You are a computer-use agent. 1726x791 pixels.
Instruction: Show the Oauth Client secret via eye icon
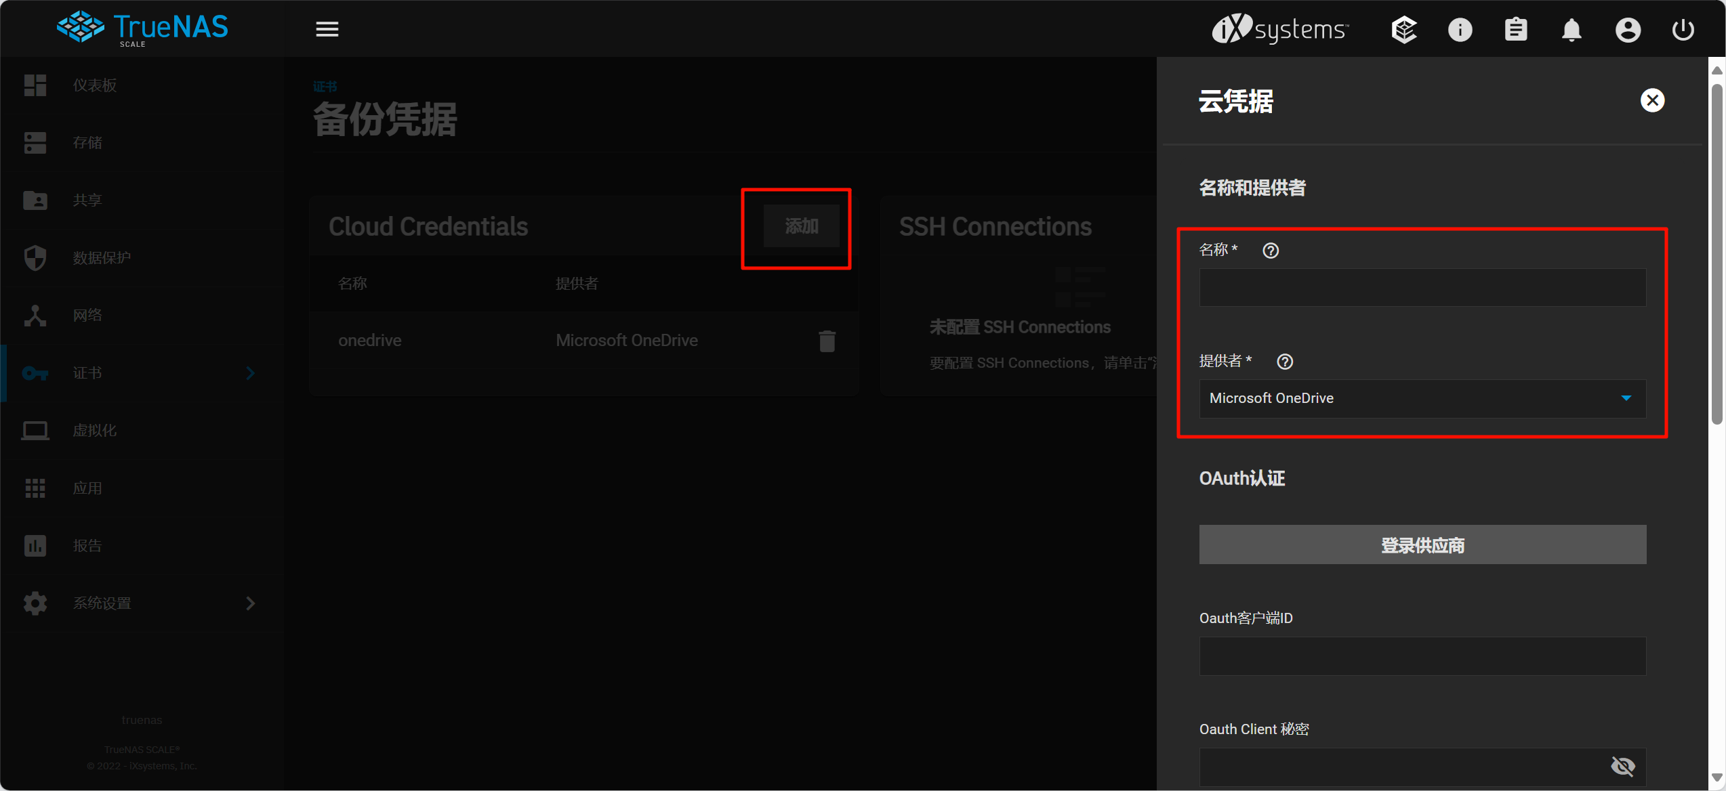click(x=1622, y=766)
